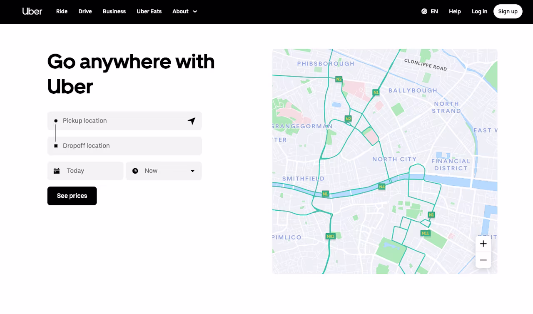533x314 pixels.
Task: Click the N81 road marker on map
Action: (x=330, y=236)
